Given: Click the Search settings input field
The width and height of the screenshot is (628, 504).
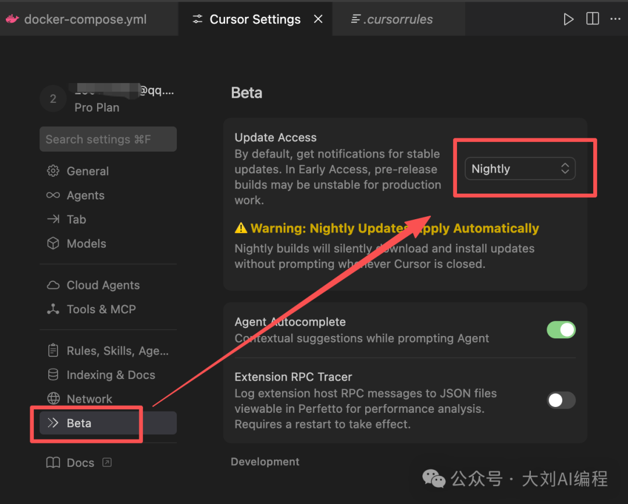Looking at the screenshot, I should tap(108, 140).
